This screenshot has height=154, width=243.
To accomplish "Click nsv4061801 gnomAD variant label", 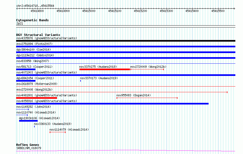I will click(x=47, y=95).
